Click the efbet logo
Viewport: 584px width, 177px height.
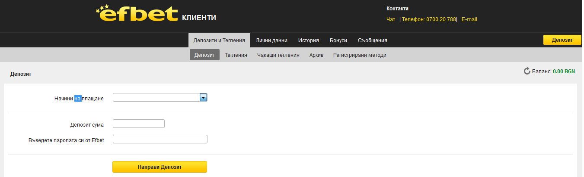pyautogui.click(x=137, y=14)
